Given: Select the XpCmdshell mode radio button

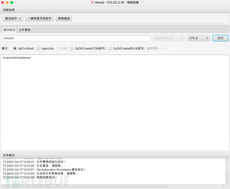Looking at the screenshot, I should 15,48.
